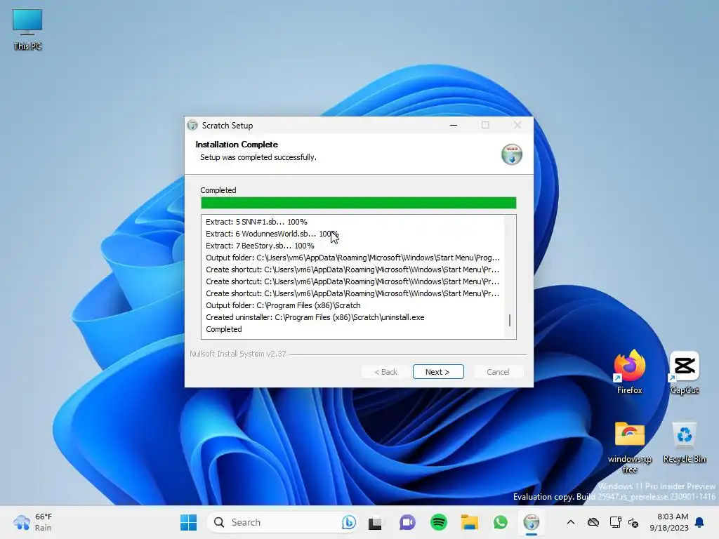Screen dimensions: 719x539
Task: Open Spotify from the taskbar
Action: tap(438, 522)
